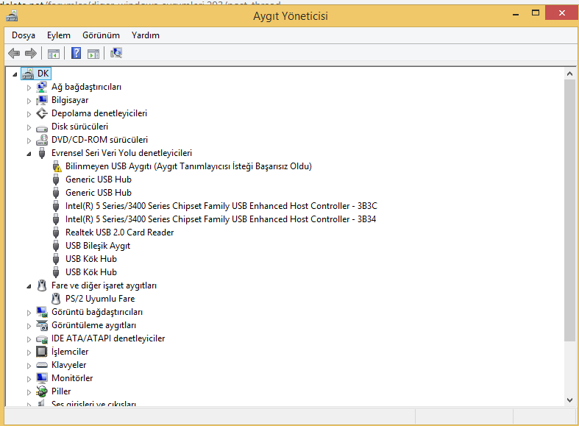Click the DVD/CD-ROM sürücüleri icon
Screen dimensions: 579x426
(x=42, y=140)
